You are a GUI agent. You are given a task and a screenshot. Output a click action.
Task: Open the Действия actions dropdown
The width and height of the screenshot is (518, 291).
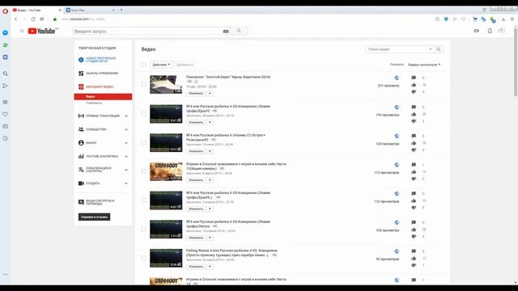point(161,65)
